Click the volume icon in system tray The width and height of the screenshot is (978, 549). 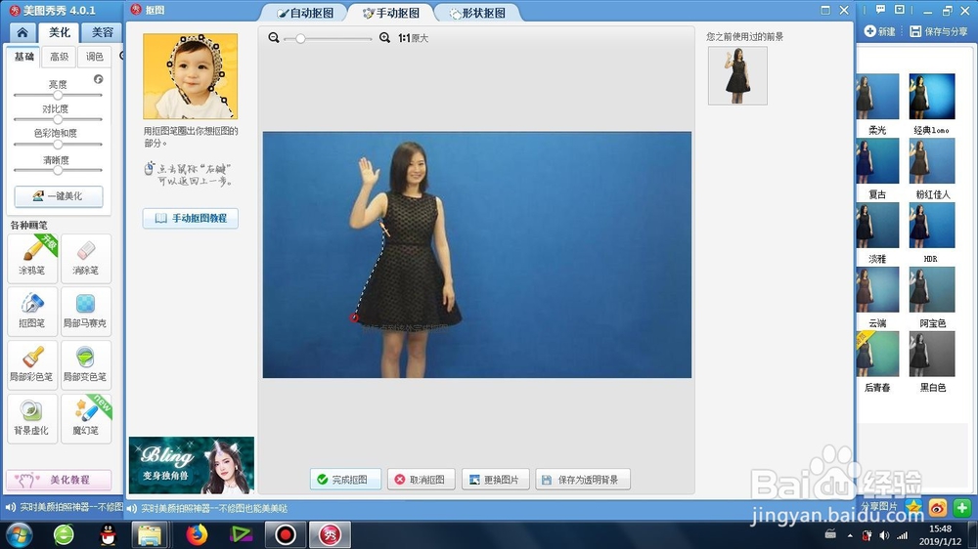[x=884, y=535]
